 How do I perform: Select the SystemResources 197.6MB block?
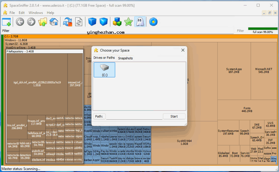click(x=228, y=132)
